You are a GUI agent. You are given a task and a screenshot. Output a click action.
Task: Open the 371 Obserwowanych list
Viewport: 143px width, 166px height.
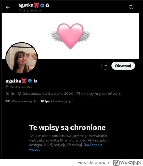click(21, 101)
